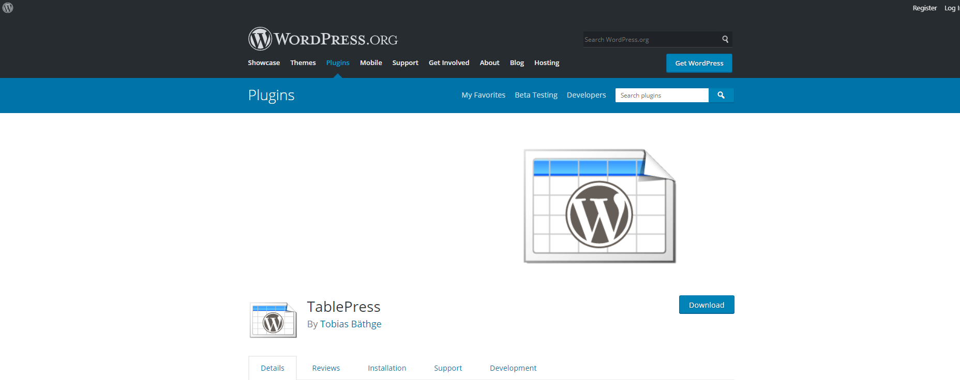The height and width of the screenshot is (380, 960).
Task: Click the WordPress.org header logo
Action: 323,39
